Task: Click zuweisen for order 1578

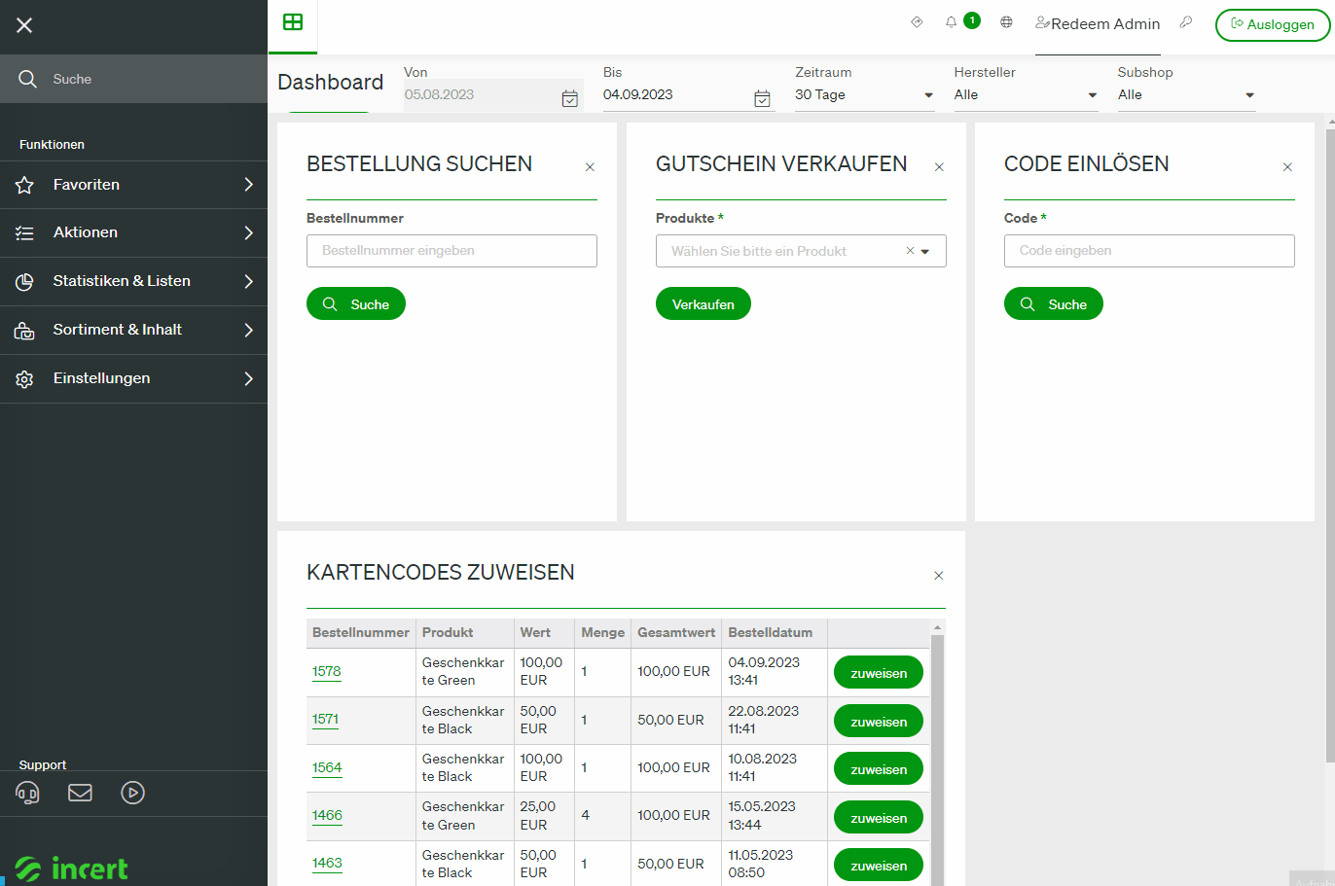Action: (x=879, y=672)
